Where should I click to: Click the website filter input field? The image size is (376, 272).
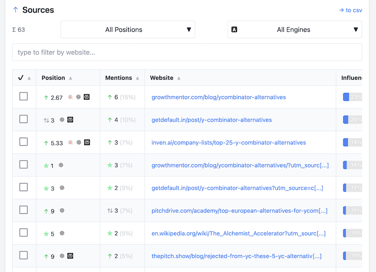(188, 52)
